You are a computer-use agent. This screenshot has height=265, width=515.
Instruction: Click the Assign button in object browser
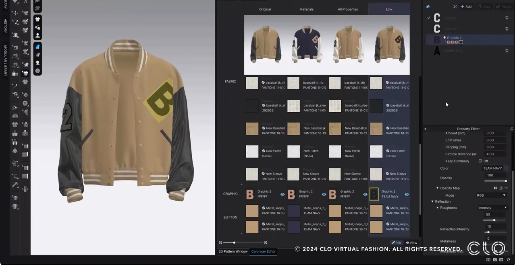point(504,6)
